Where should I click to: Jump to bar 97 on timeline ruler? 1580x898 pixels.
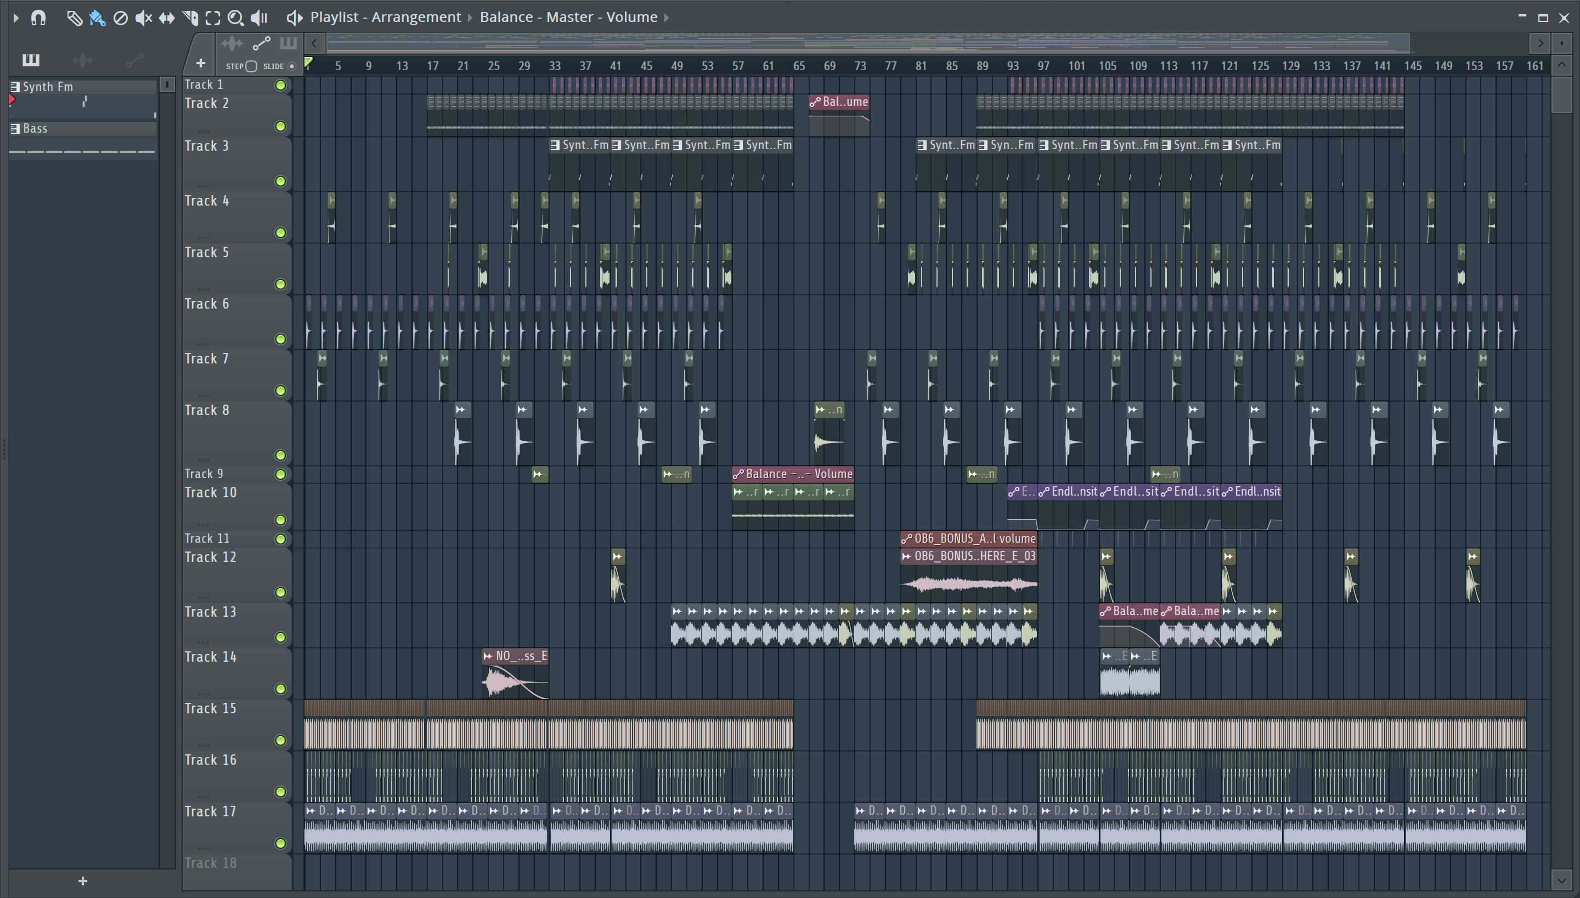[x=1043, y=65]
